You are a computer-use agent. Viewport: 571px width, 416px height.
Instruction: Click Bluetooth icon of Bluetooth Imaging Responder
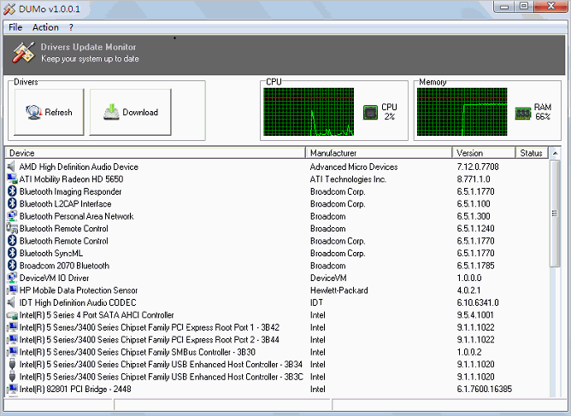coord(12,191)
